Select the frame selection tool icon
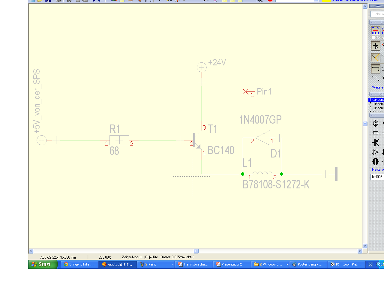Screen dimensions: 384x288 click(x=376, y=30)
